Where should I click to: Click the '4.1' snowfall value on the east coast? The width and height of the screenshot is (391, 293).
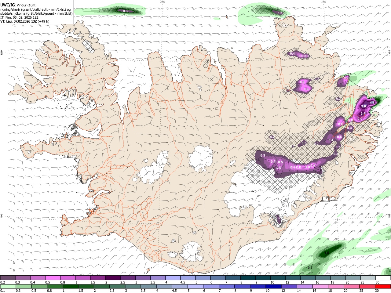(x=372, y=103)
